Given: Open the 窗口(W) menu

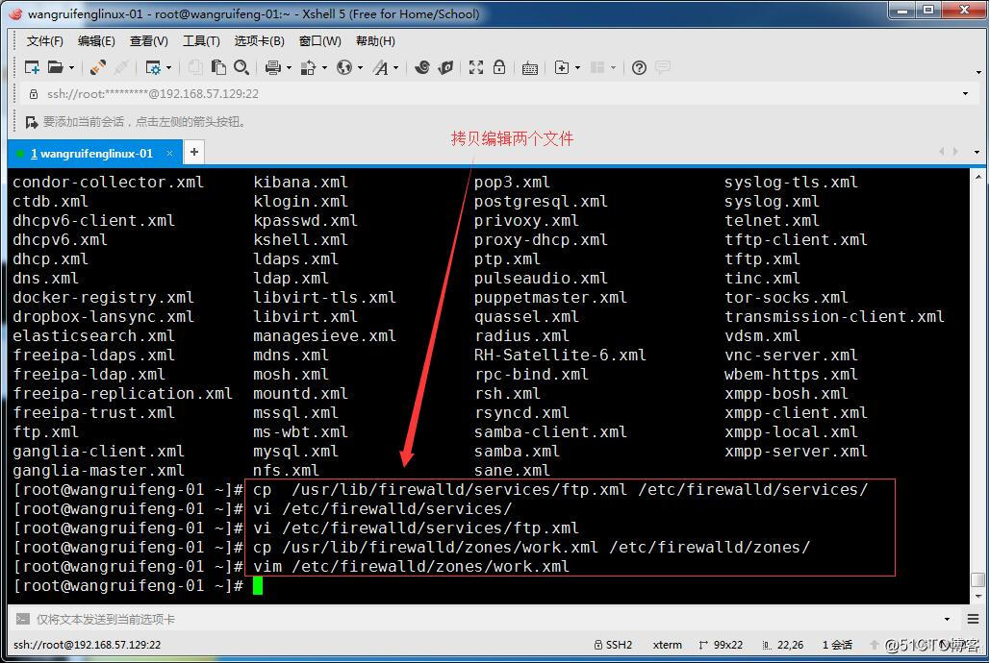Looking at the screenshot, I should (319, 41).
